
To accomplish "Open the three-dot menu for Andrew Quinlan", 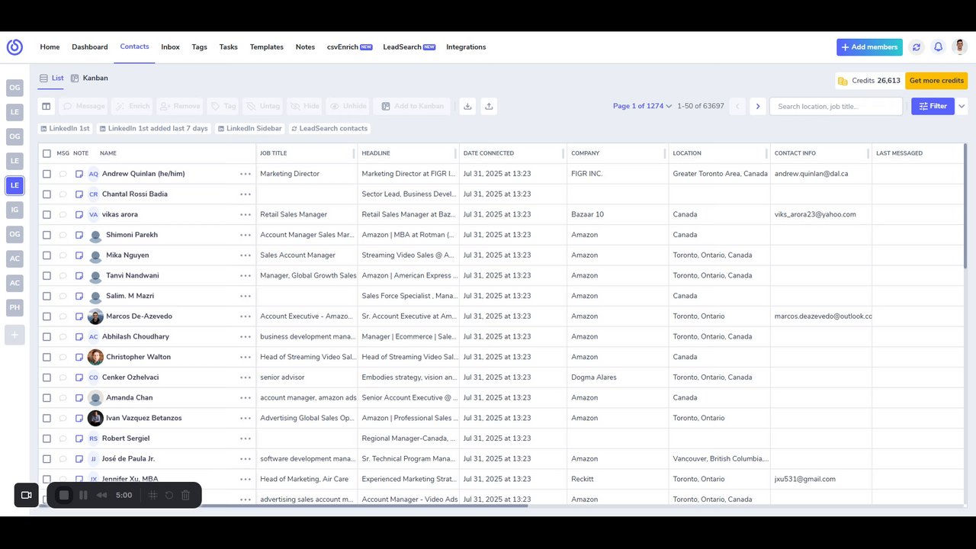I will coord(246,174).
